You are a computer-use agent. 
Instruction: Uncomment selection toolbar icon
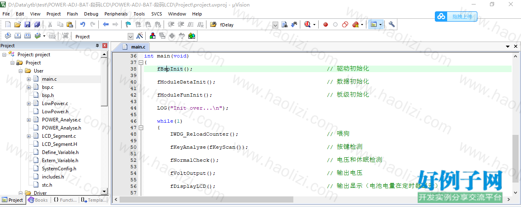[200, 24]
